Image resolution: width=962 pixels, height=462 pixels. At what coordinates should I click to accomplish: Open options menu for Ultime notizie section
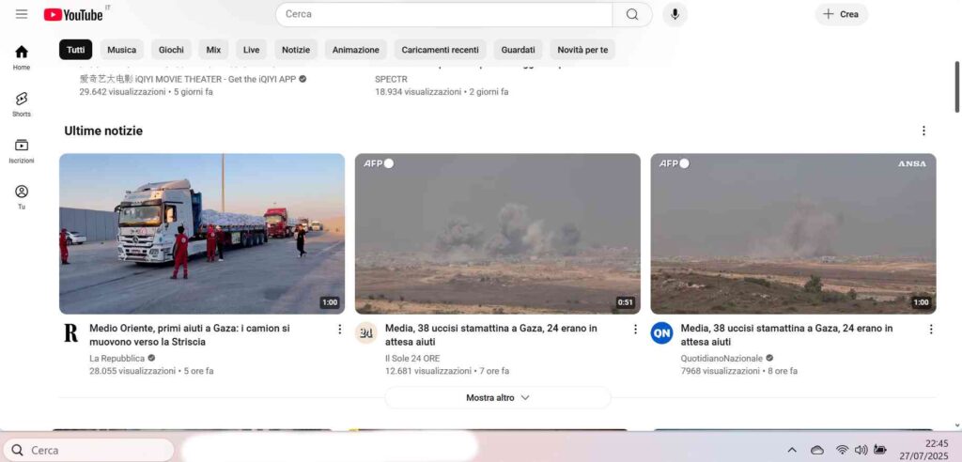point(923,131)
